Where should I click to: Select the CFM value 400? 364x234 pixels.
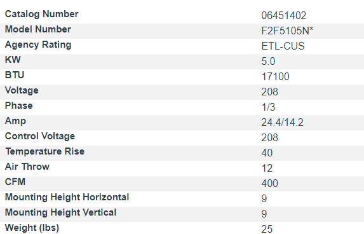pyautogui.click(x=269, y=184)
